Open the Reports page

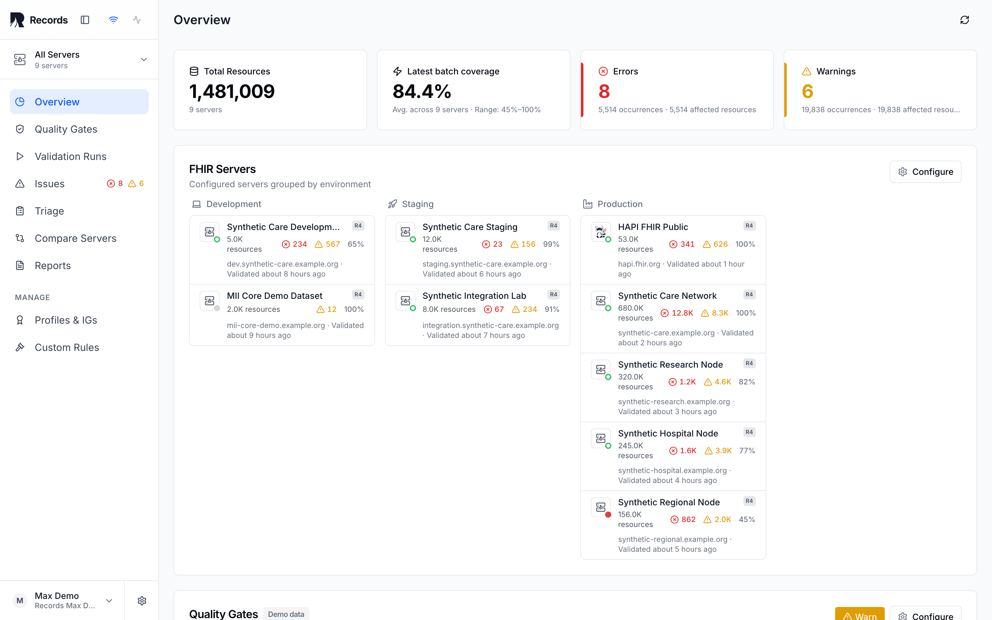[x=79, y=265]
